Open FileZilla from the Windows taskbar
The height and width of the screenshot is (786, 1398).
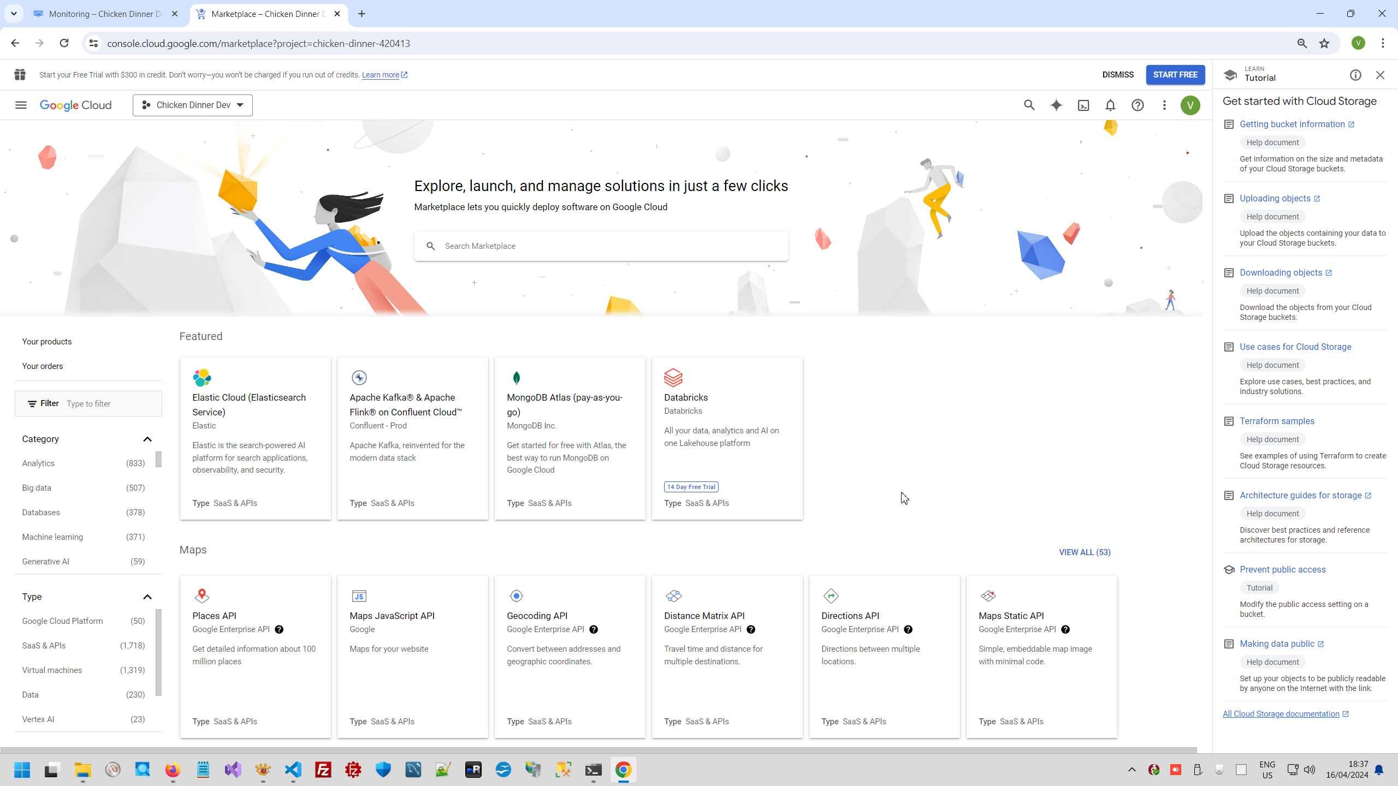(x=323, y=770)
